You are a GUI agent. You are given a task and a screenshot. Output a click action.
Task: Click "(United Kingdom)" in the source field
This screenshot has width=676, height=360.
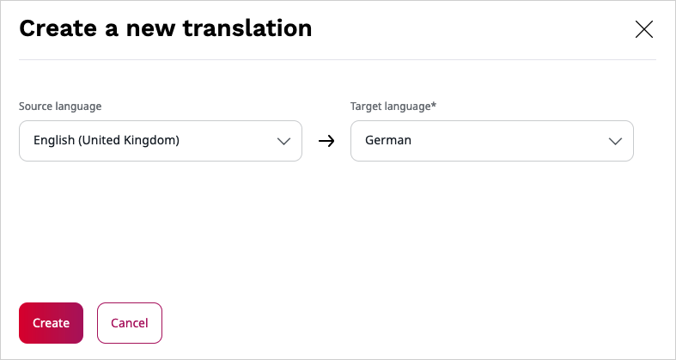tap(129, 141)
